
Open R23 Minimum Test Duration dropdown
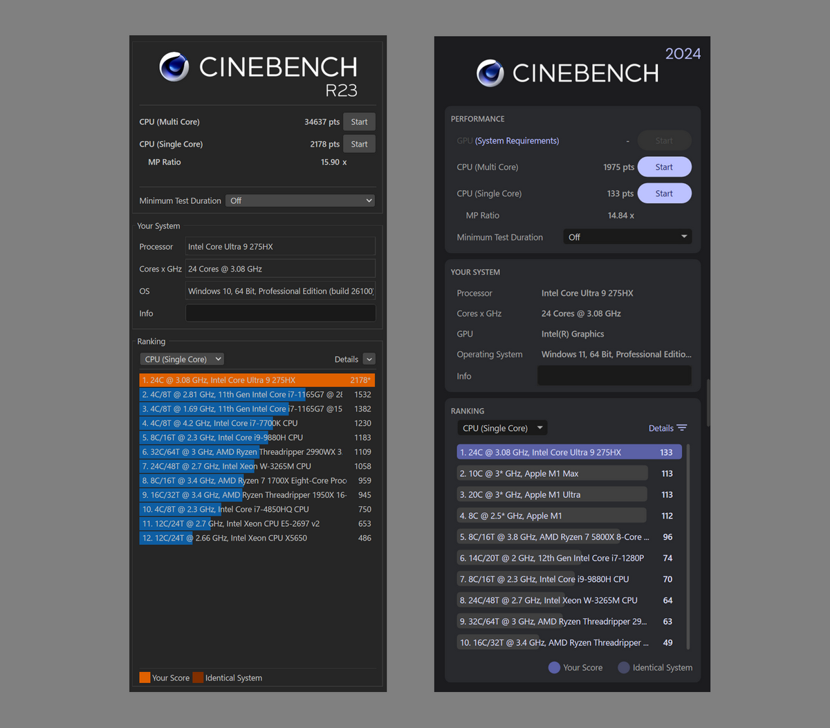pyautogui.click(x=300, y=200)
